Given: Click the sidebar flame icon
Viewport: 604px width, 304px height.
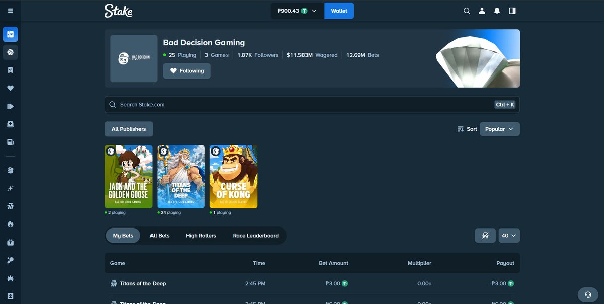Looking at the screenshot, I should 10,224.
